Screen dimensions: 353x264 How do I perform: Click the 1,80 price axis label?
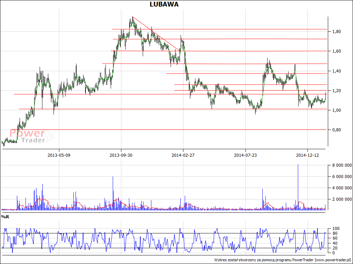pos(336,32)
